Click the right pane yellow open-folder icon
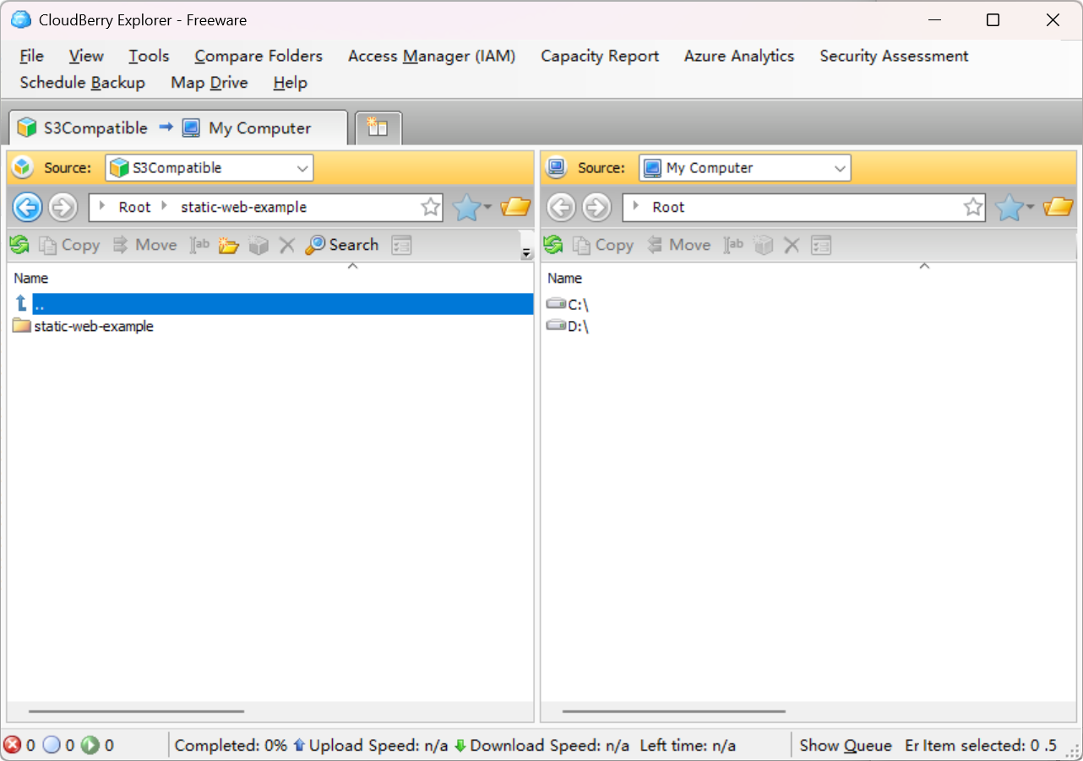This screenshot has width=1083, height=761. coord(1058,207)
